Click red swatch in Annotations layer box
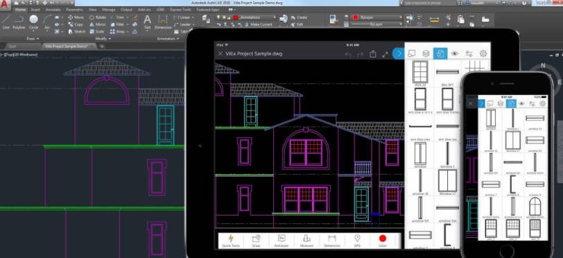 tap(236, 17)
